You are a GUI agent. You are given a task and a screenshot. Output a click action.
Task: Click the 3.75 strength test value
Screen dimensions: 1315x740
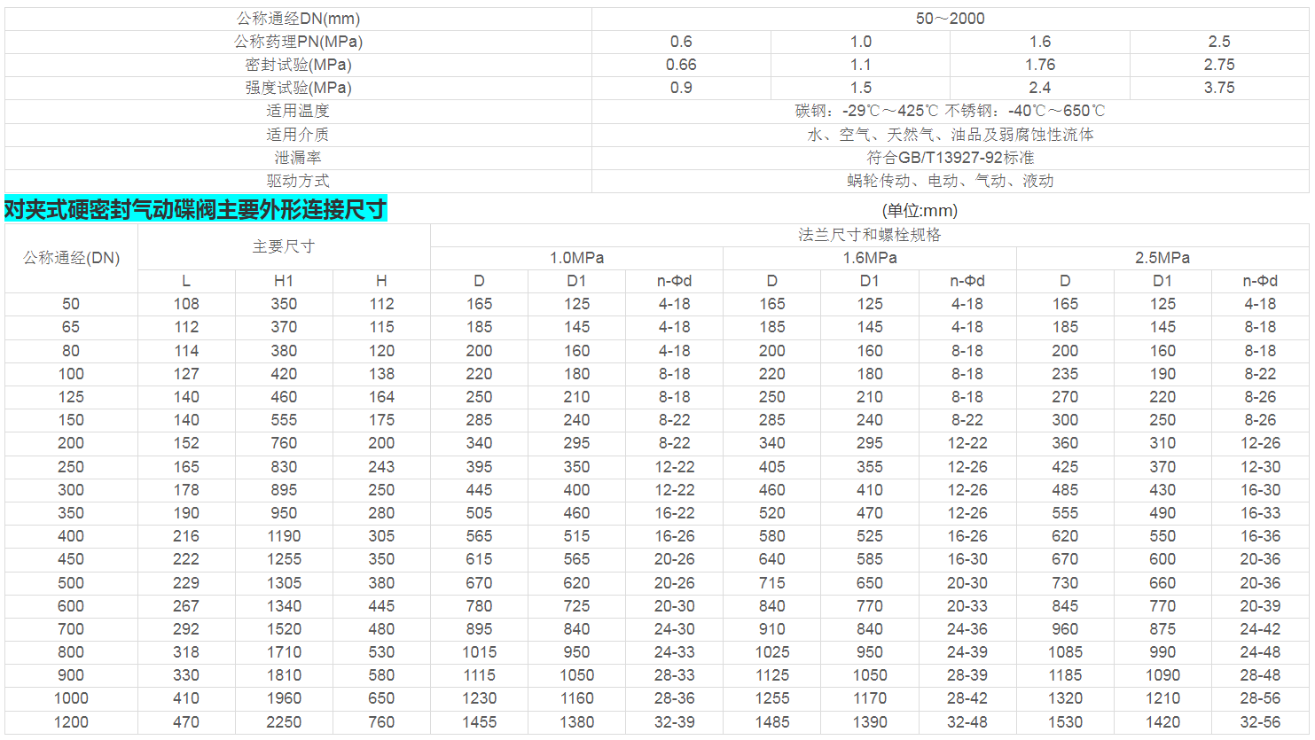coord(1218,88)
